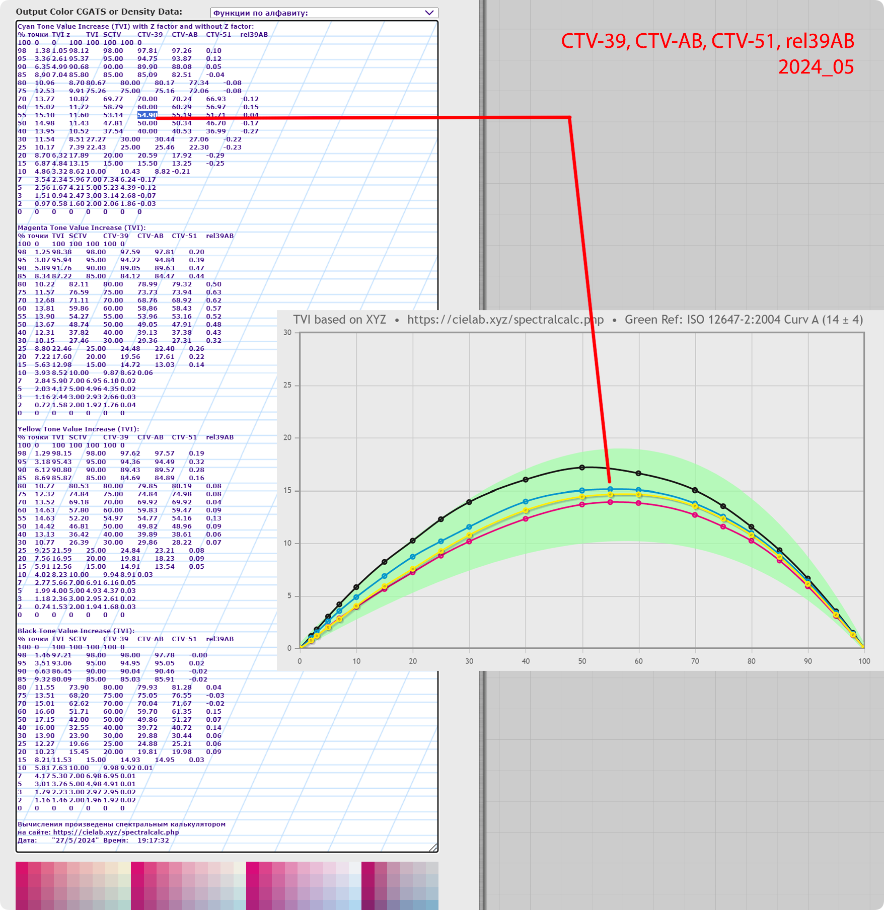Click the spectralcalc.php link in output footer
Viewport: 884px width, 910px height.
coord(116,832)
